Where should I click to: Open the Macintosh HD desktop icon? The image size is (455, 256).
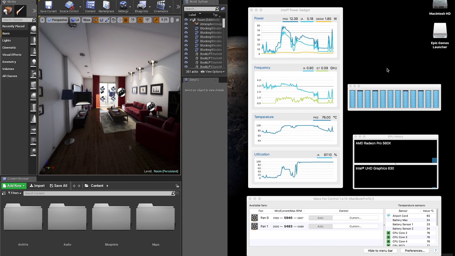coord(440,8)
